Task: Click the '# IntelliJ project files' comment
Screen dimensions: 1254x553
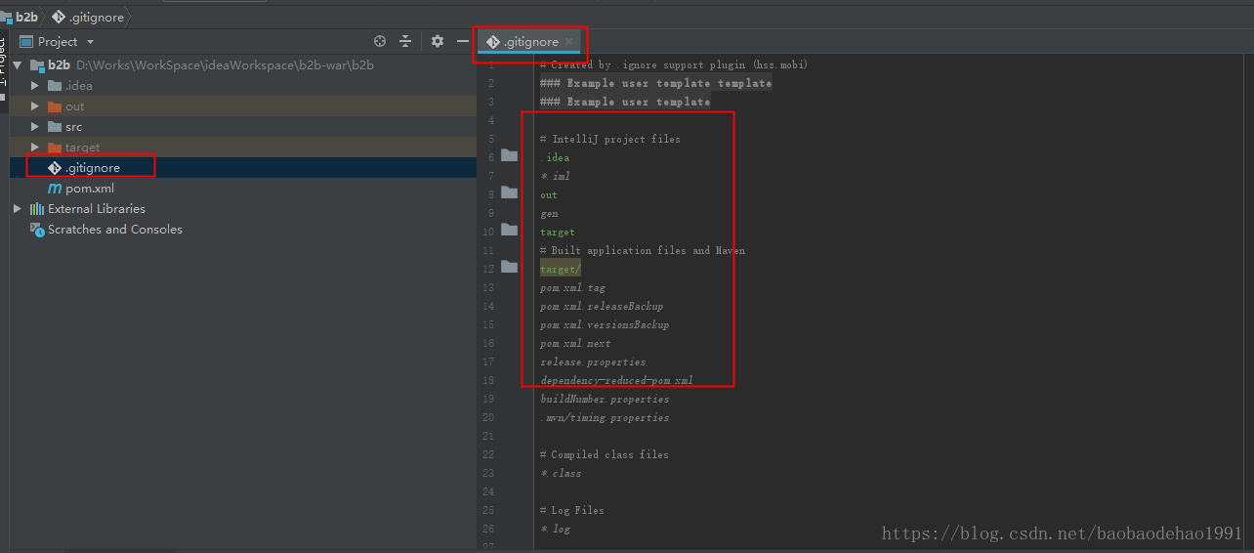Action: (x=610, y=140)
